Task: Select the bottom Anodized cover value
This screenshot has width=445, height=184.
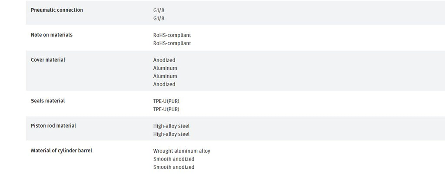Action: [x=164, y=84]
